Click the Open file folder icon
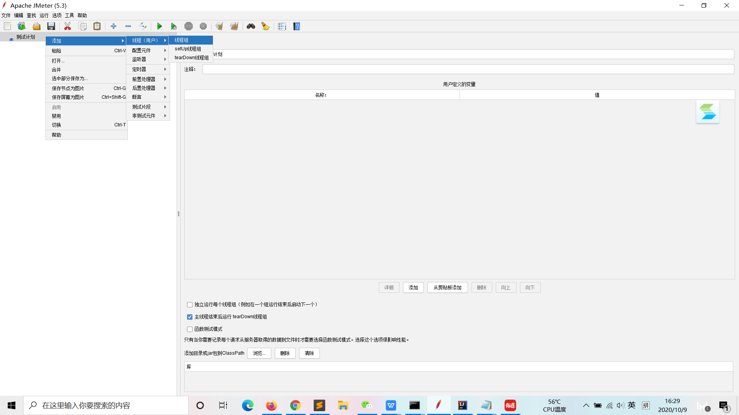Viewport: 739px width, 415px height. coord(37,26)
